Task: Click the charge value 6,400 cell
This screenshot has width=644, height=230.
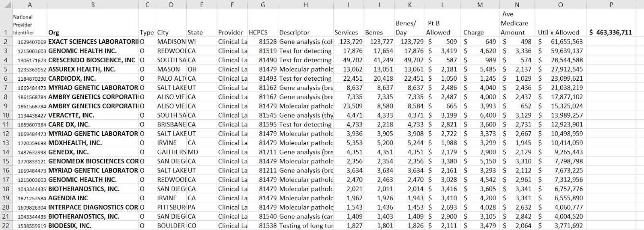Action: point(480,115)
